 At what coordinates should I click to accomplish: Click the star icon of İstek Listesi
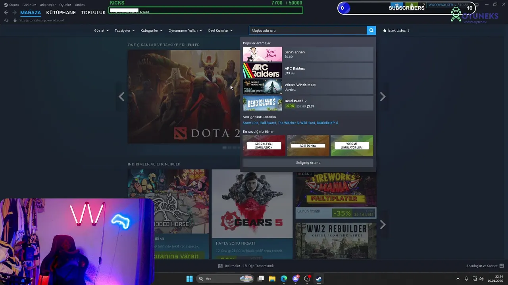point(385,30)
